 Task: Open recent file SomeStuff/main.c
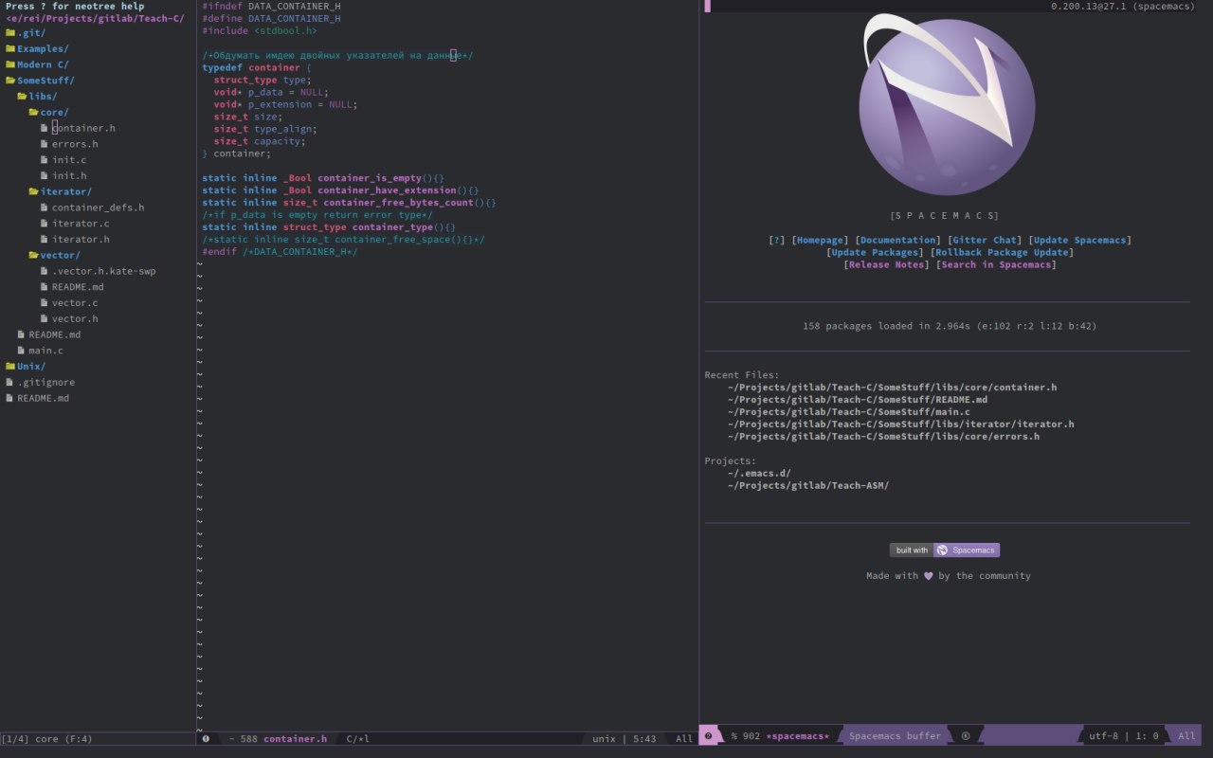[849, 412]
